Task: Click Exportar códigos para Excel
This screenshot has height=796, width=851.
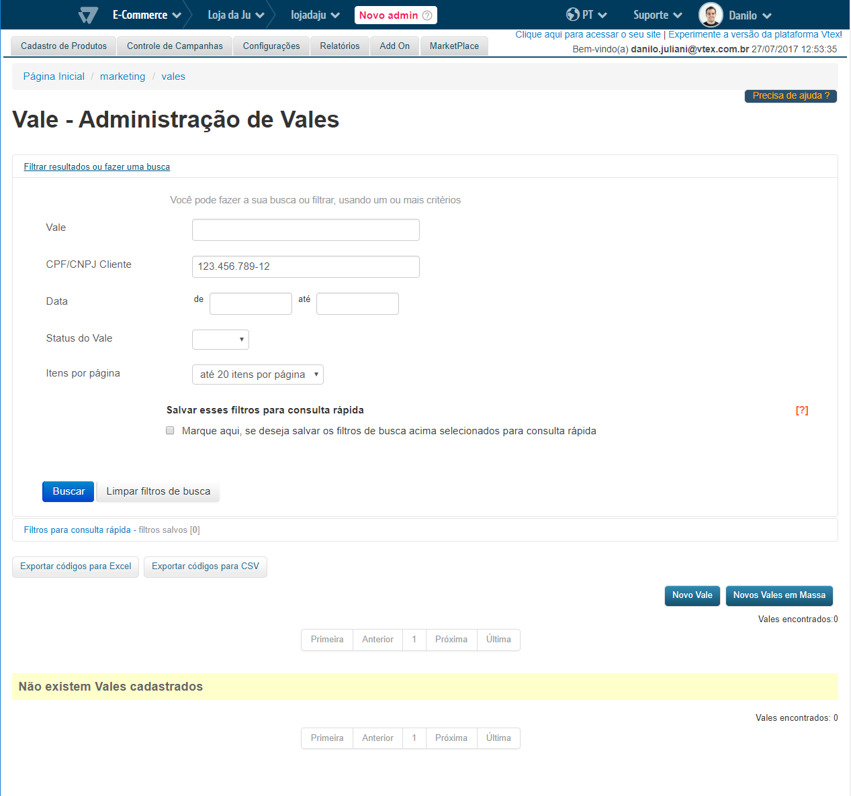Action: (x=76, y=566)
